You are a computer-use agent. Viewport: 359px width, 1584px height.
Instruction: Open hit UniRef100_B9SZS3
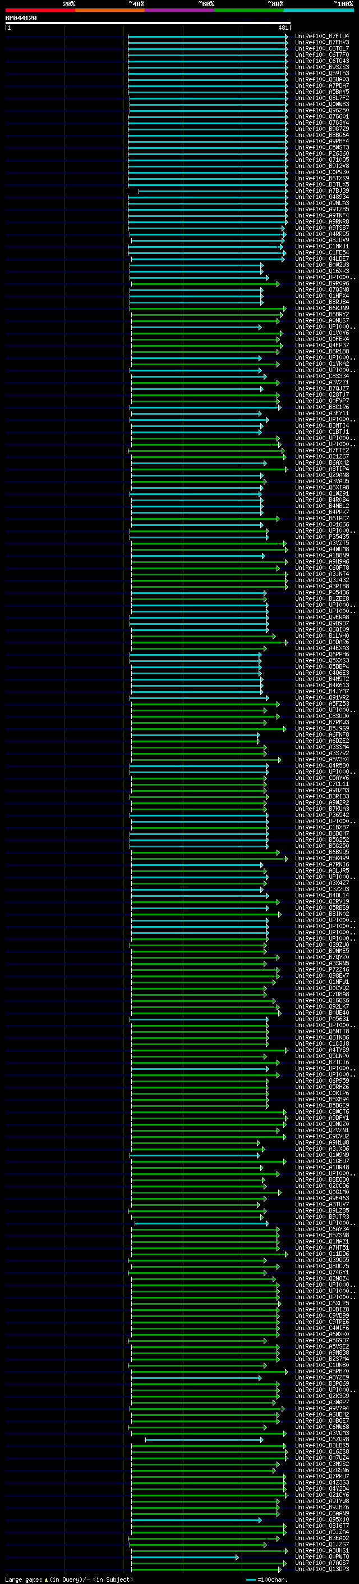click(321, 67)
